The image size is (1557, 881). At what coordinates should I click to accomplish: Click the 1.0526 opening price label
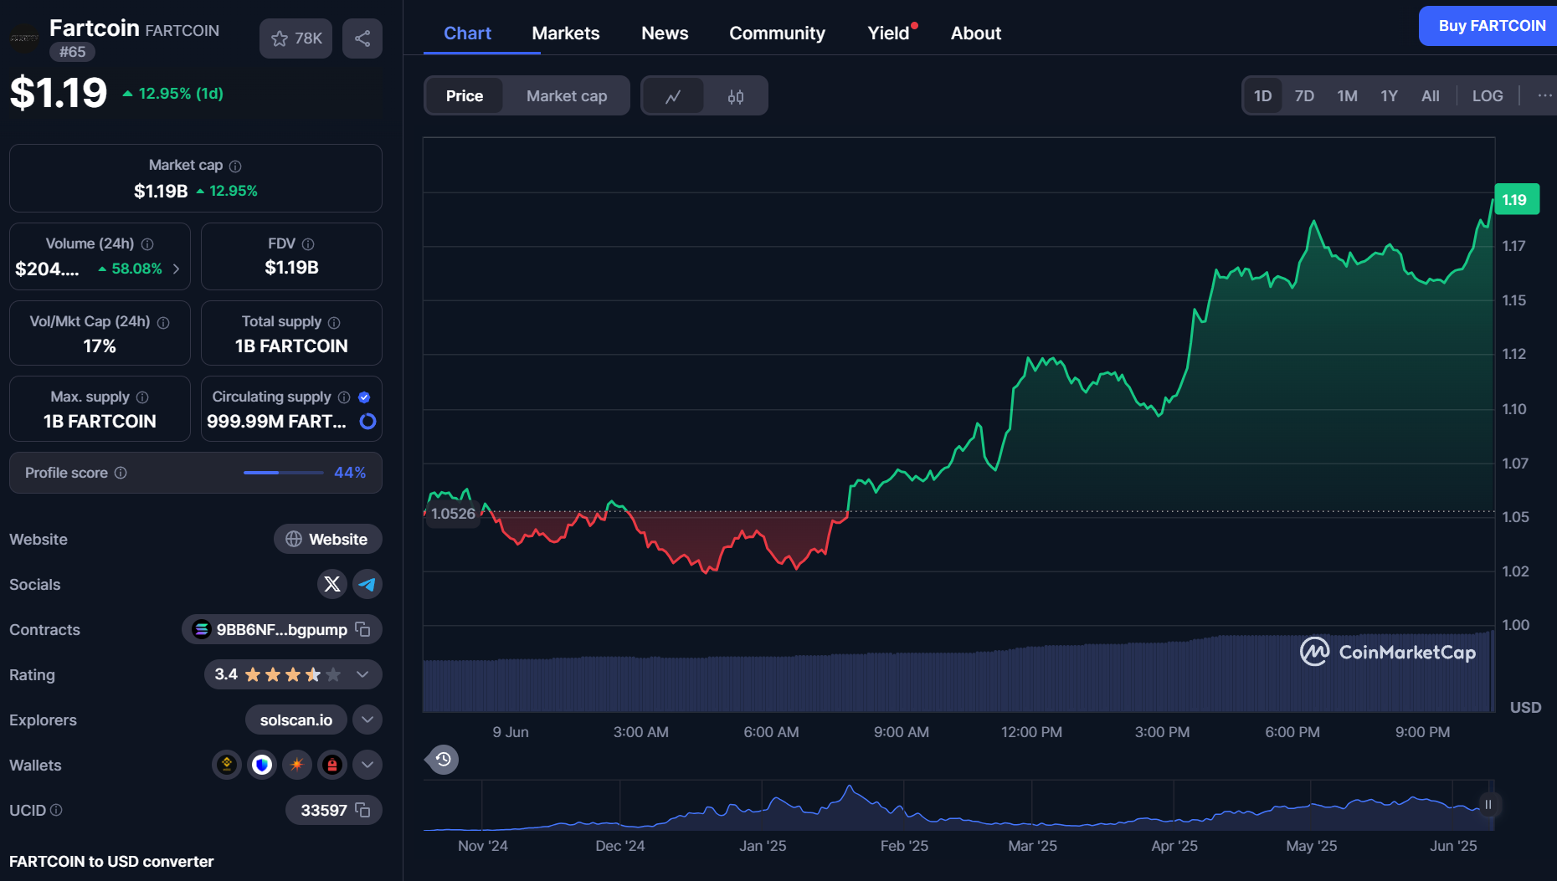pos(453,514)
